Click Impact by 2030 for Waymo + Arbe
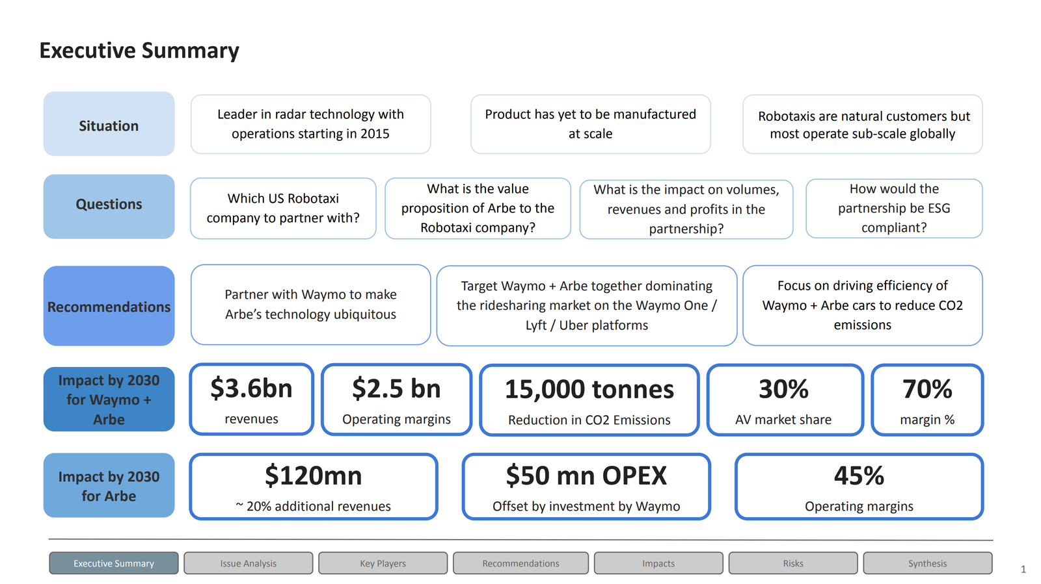The width and height of the screenshot is (1041, 584). 109,400
